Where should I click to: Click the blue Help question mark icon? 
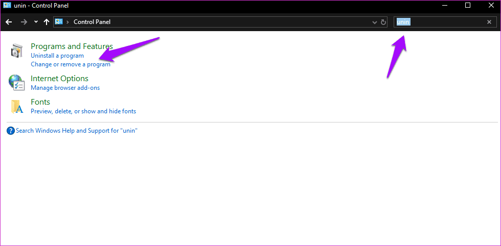tap(11, 131)
